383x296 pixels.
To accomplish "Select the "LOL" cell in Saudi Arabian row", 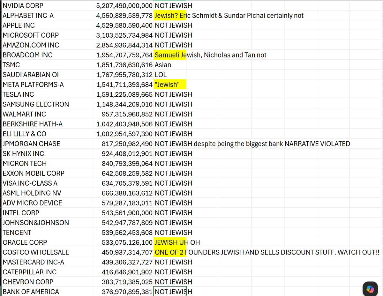I will point(170,75).
